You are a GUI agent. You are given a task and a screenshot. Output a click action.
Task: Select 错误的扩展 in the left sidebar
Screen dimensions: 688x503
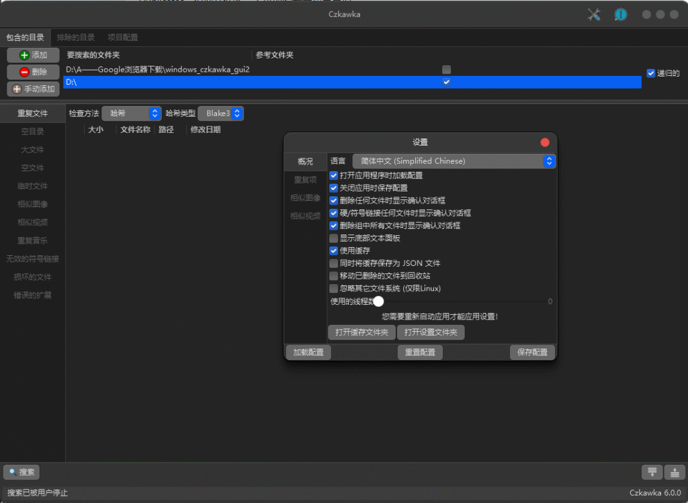tap(32, 295)
